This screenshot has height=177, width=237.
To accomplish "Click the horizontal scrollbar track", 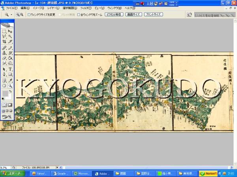I will point(146,168).
